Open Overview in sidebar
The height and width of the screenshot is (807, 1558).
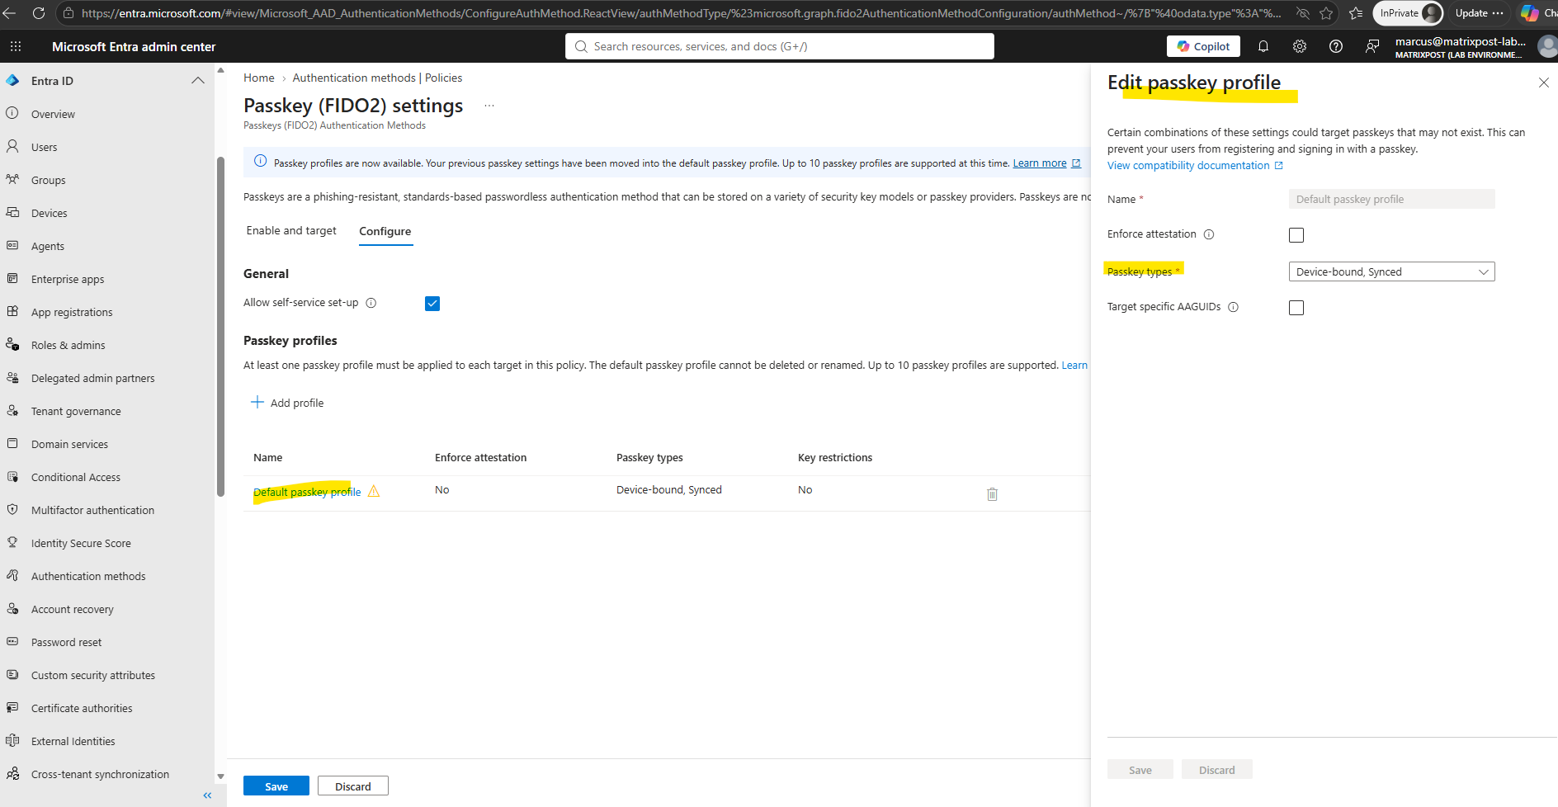click(53, 114)
